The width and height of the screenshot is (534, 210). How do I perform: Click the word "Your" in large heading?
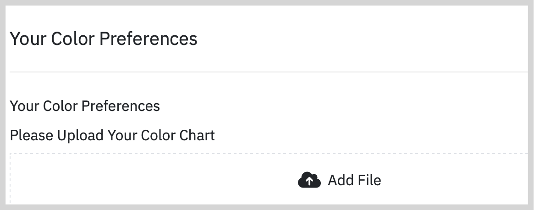point(28,39)
